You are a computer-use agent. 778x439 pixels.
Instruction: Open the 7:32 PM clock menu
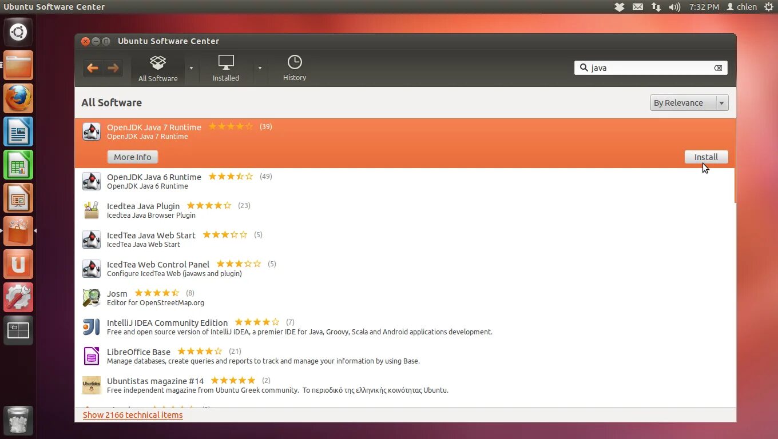coord(704,7)
